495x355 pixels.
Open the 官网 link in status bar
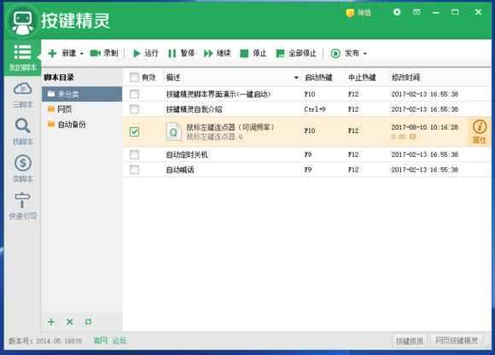[x=101, y=340]
